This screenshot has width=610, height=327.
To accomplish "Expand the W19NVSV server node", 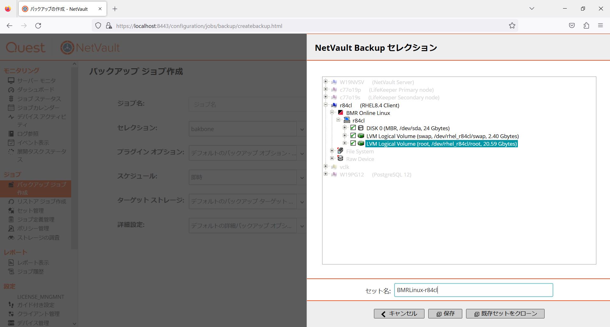I will click(326, 82).
